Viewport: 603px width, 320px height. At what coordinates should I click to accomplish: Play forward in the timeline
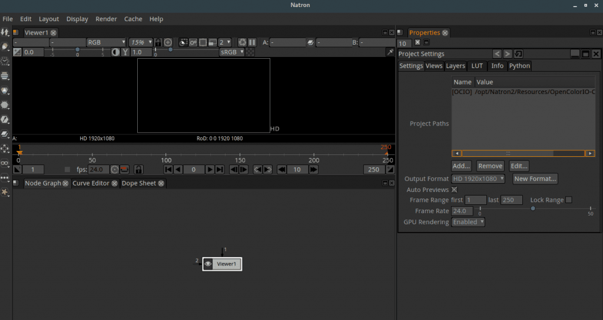(x=210, y=170)
